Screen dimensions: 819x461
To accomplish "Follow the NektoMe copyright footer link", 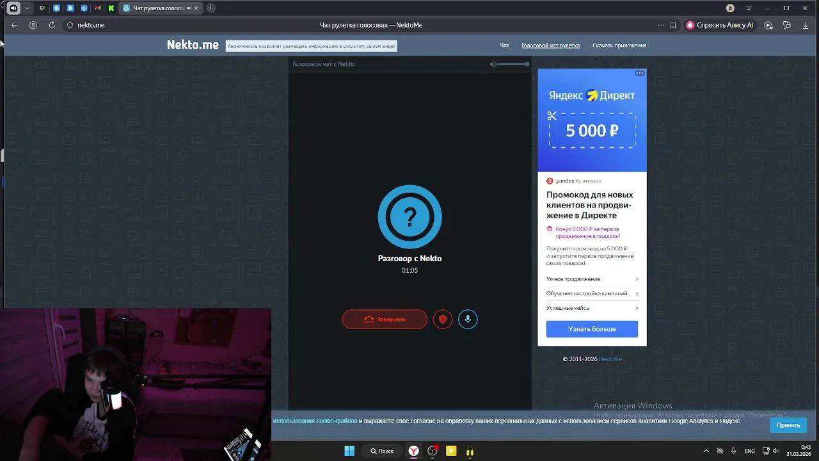I will 610,359.
